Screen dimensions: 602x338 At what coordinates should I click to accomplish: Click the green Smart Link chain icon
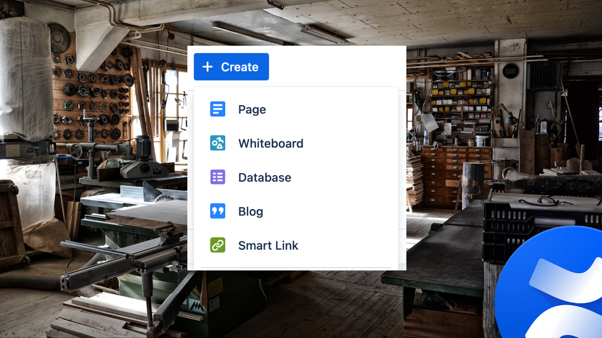click(x=218, y=245)
